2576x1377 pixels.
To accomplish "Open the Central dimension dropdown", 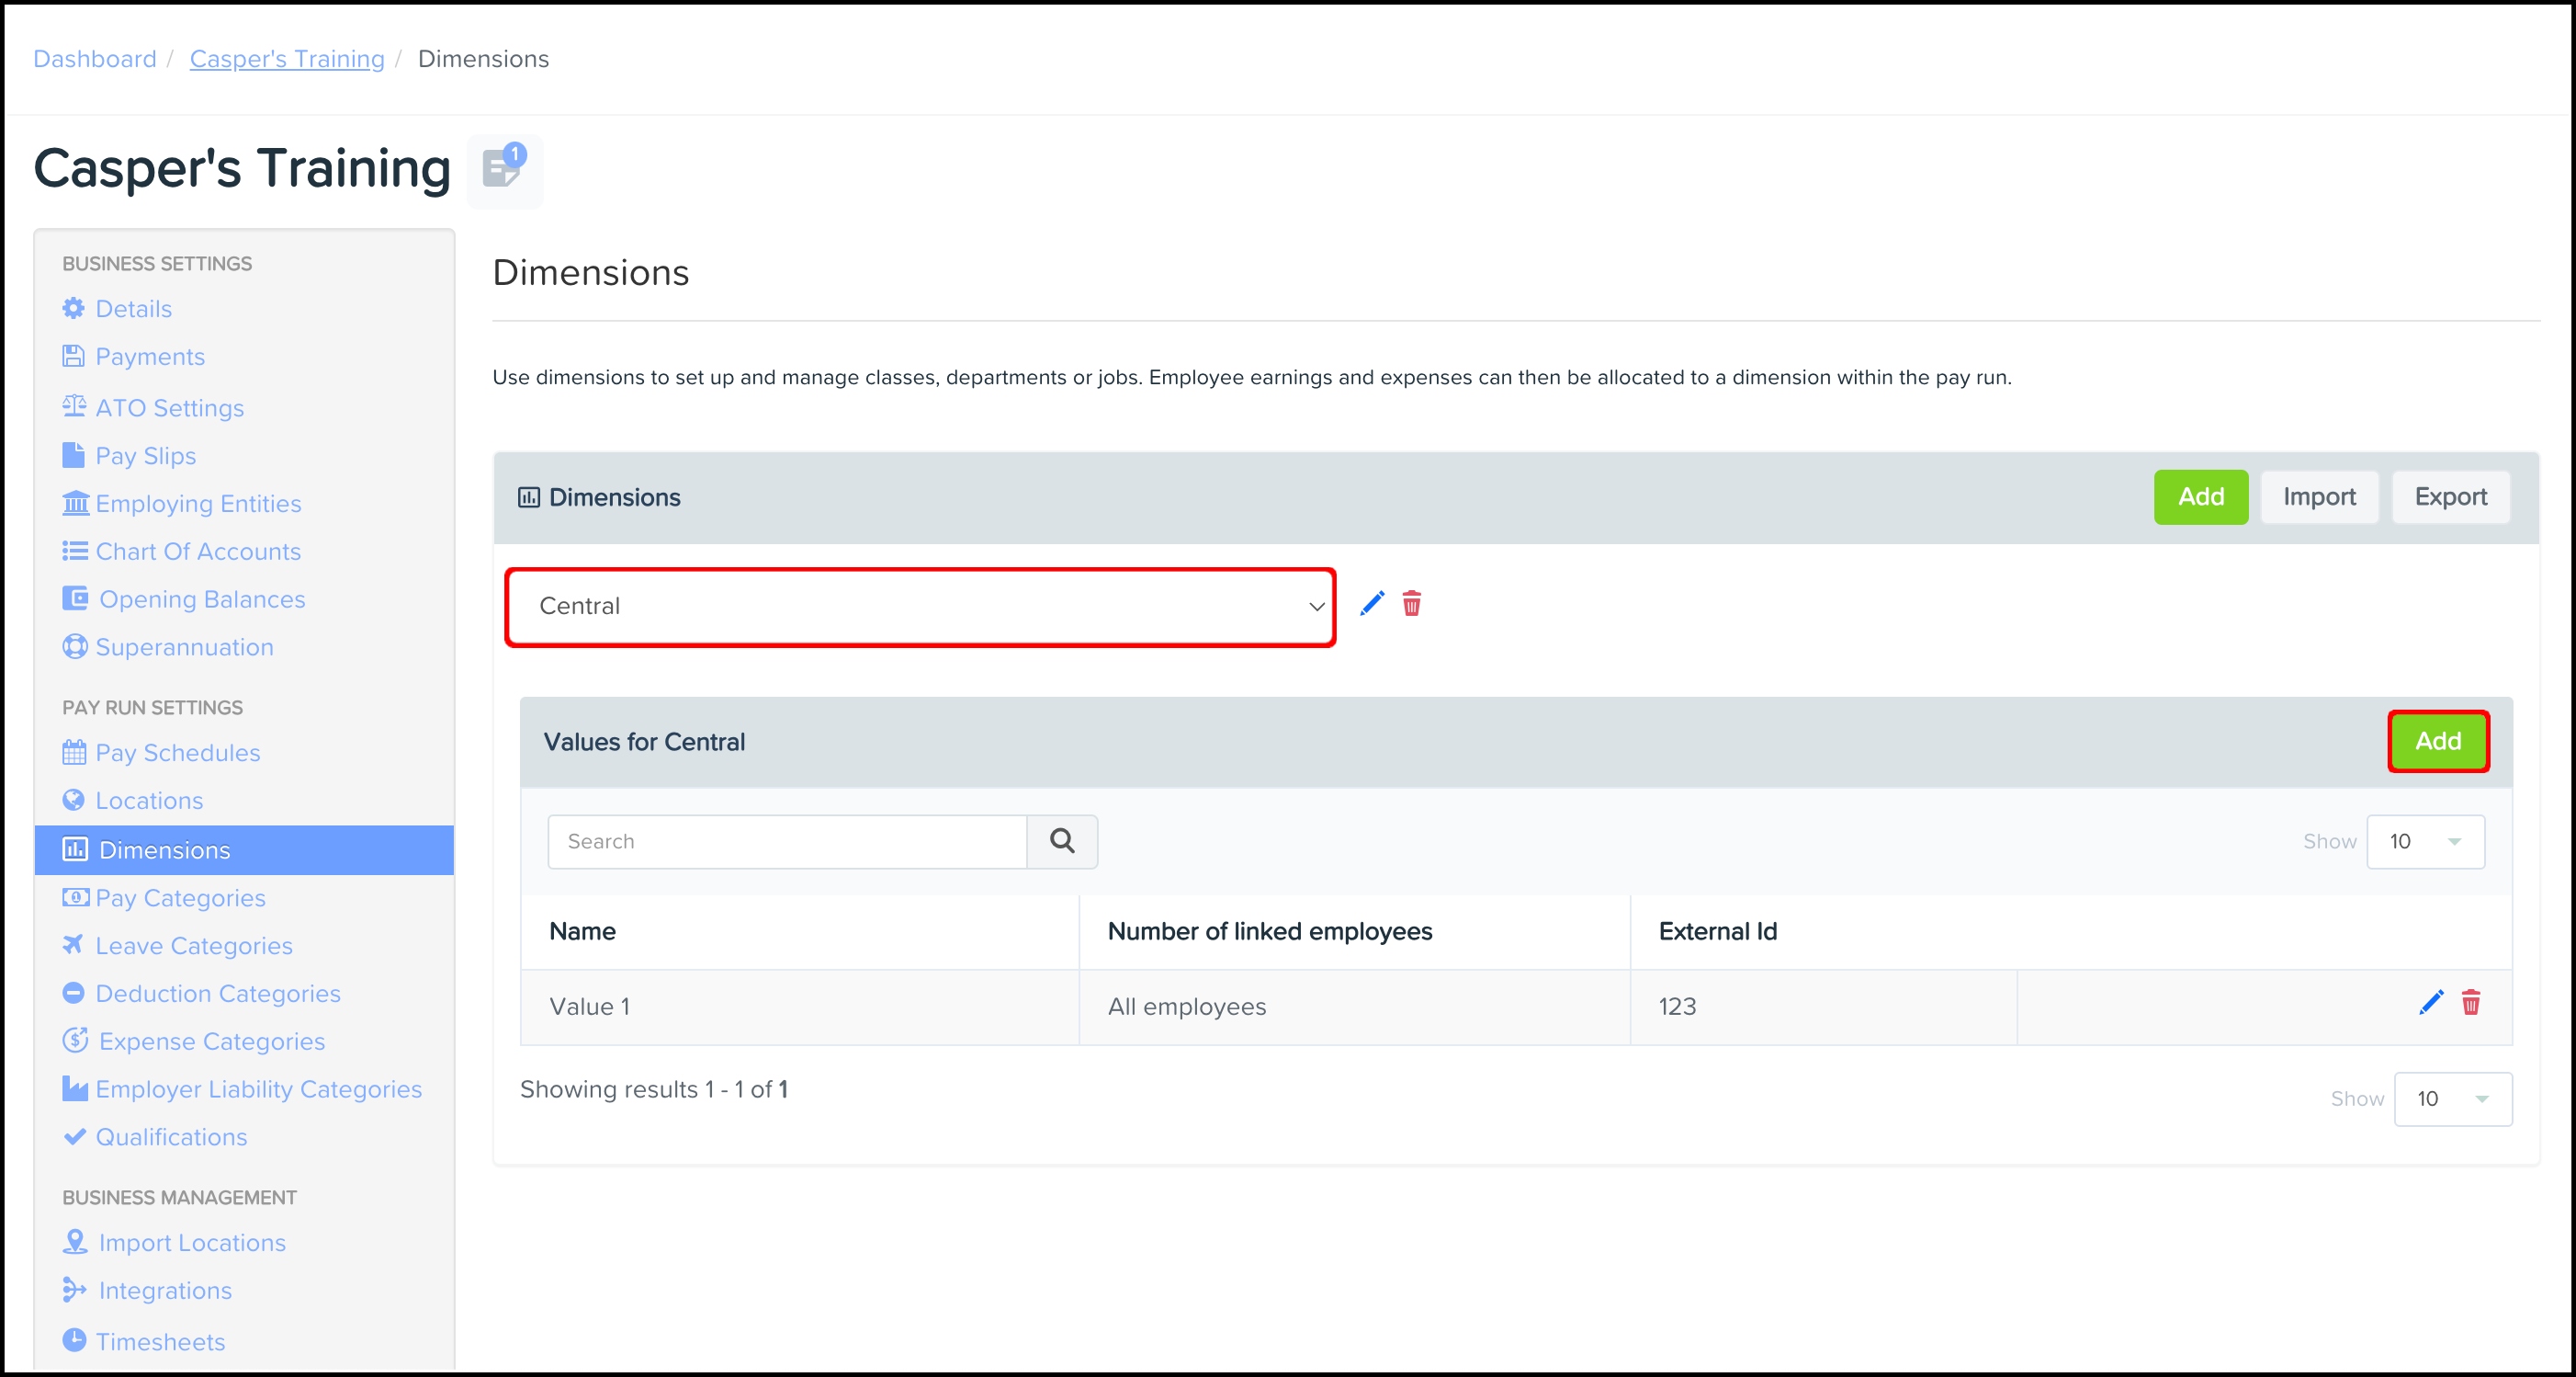I will (x=920, y=607).
